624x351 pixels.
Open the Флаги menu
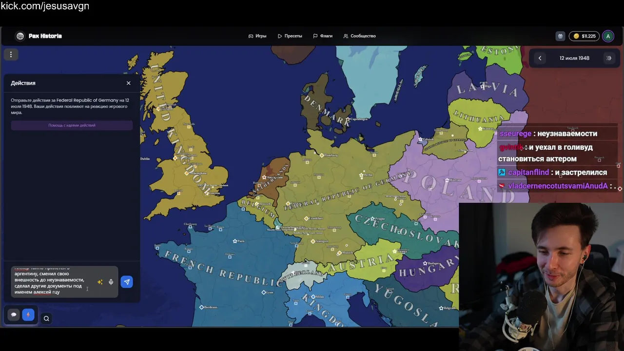pos(323,36)
